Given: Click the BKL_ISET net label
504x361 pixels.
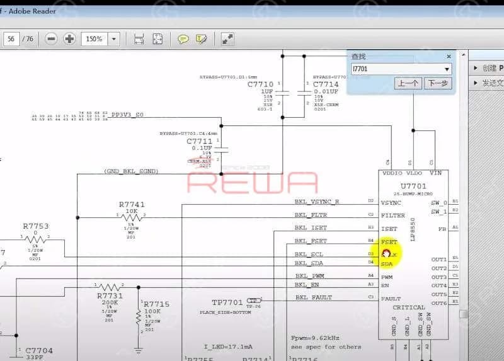Looking at the screenshot, I should 311,227.
